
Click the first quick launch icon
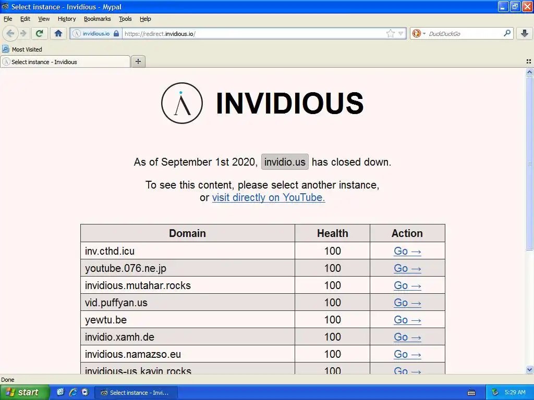(60, 392)
